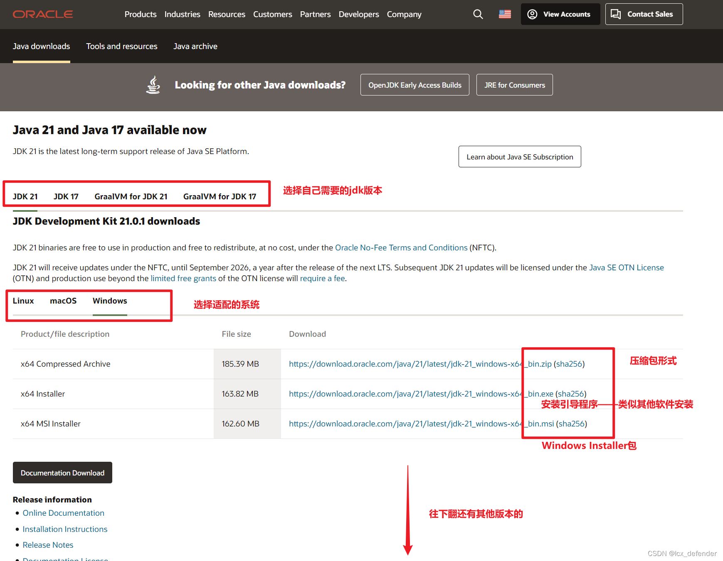
Task: Click JRE for Consumers button
Action: [x=515, y=85]
